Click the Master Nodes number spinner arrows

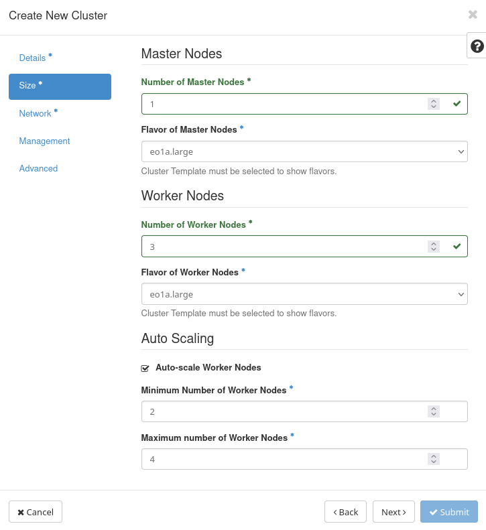[x=434, y=104]
